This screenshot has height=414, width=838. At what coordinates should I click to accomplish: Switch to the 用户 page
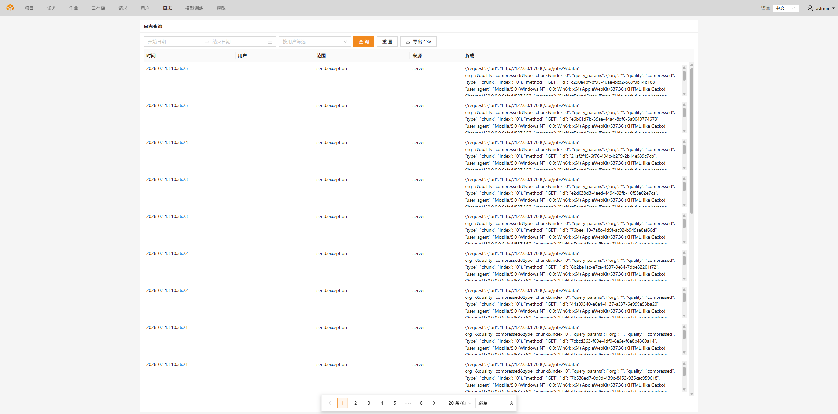coord(145,8)
